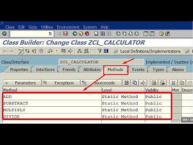Click the Customize Local Layout icon
The image size is (193, 145).
167,33
